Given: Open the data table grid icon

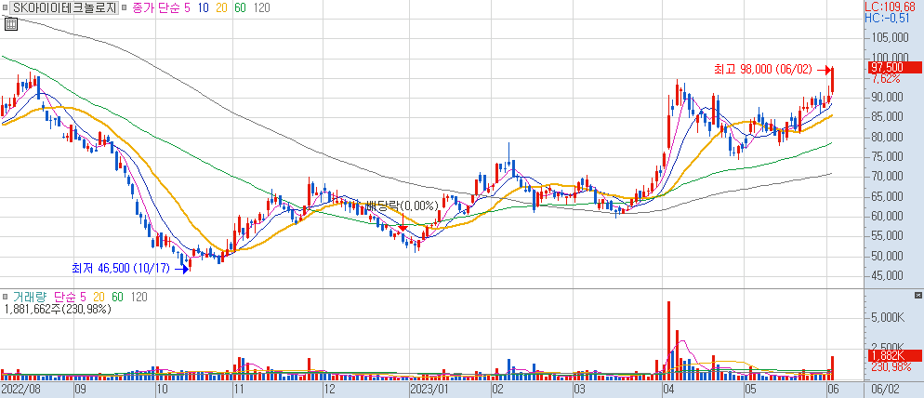Looking at the screenshot, I should point(10,24).
